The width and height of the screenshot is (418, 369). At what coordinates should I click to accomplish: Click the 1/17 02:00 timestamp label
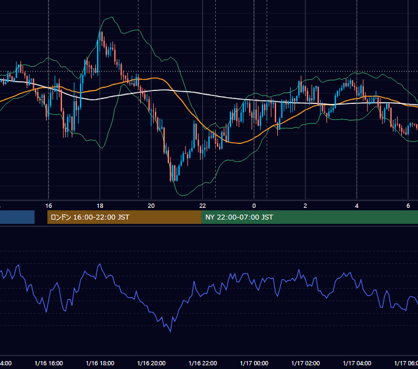point(306,363)
